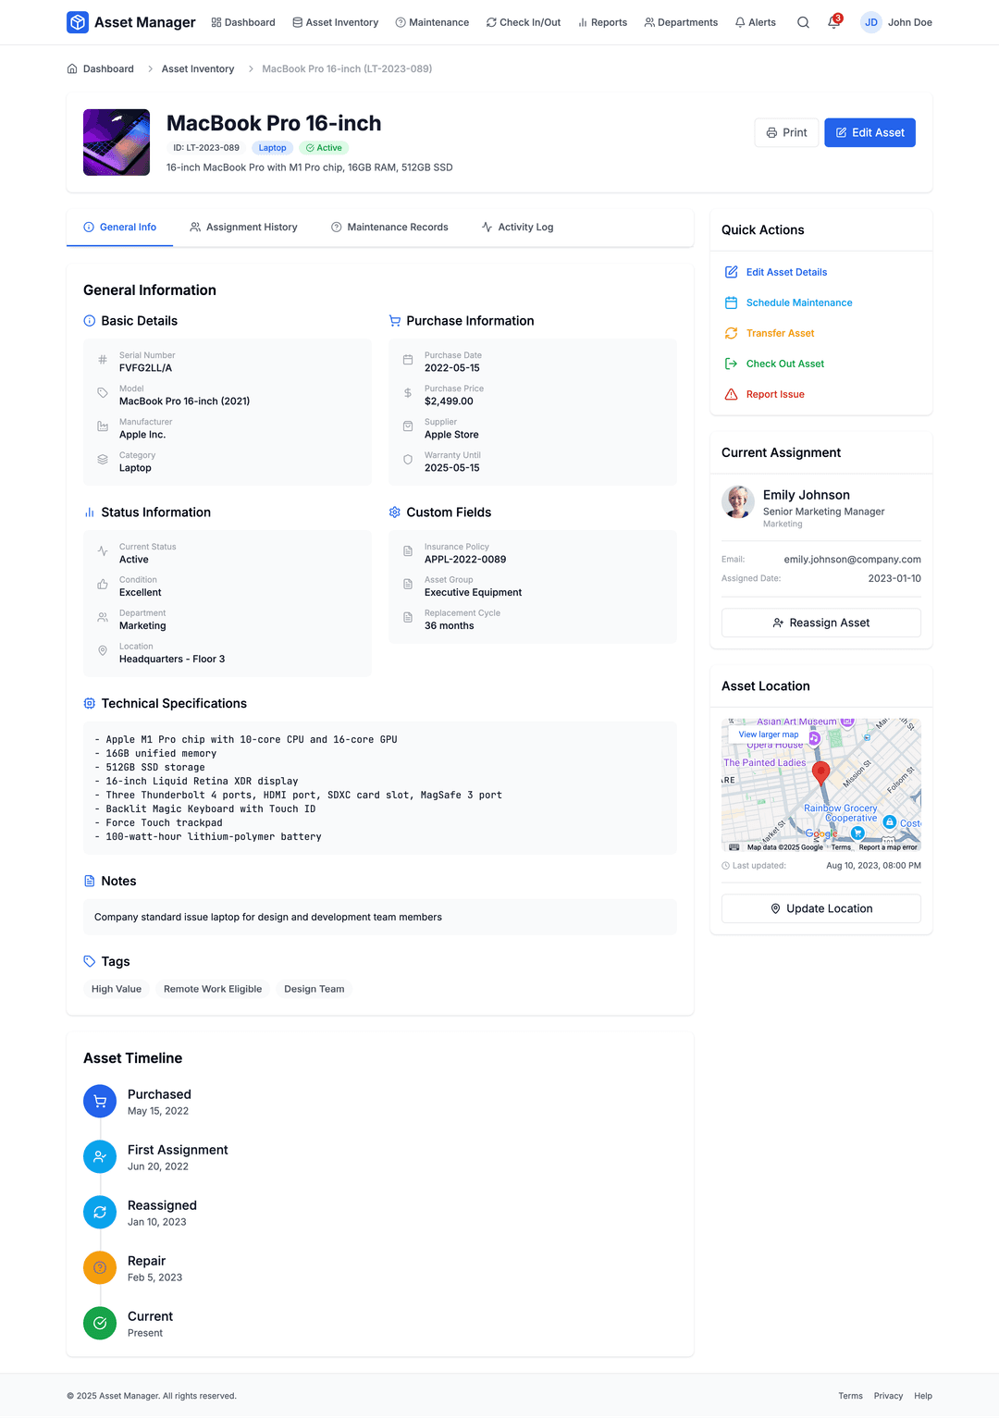Click the notification bell icon with badge
999x1419 pixels.
pyautogui.click(x=832, y=22)
